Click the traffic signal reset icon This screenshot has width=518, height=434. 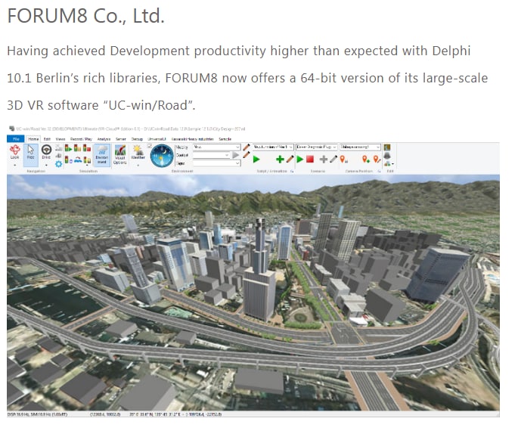(68, 160)
